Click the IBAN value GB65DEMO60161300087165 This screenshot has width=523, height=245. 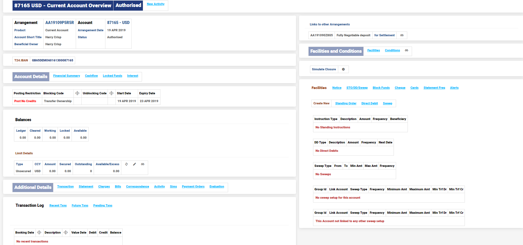point(53,60)
